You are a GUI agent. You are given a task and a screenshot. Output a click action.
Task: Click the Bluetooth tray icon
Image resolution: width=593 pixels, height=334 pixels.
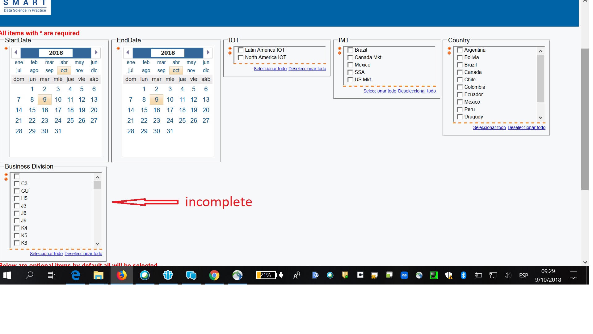463,275
